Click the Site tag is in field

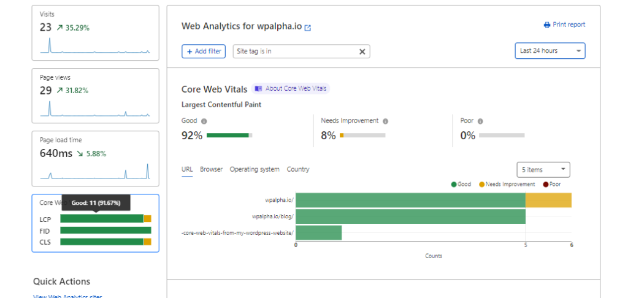[x=302, y=52]
